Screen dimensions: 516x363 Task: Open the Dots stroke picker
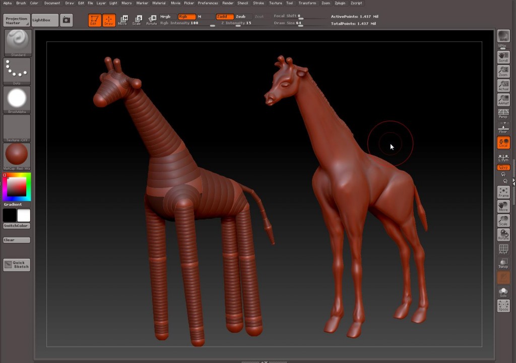pyautogui.click(x=18, y=71)
